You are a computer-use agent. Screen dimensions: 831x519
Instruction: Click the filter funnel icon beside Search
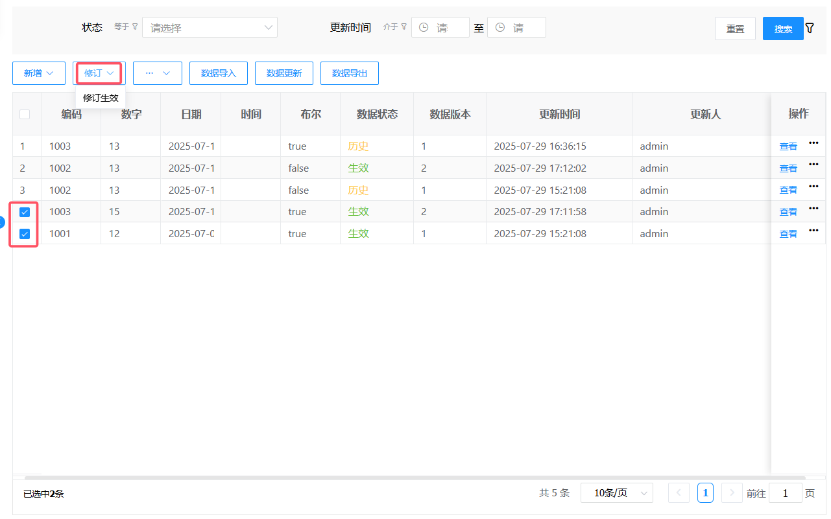(810, 28)
